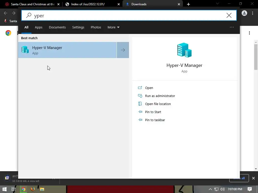Click the Pin to taskbar pin icon
The width and height of the screenshot is (258, 193).
(140, 120)
